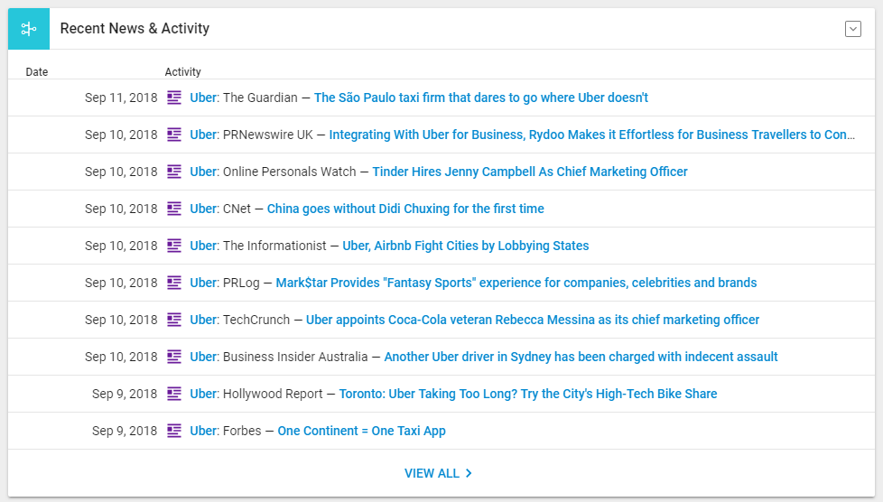Click View All news button
Viewport: 883px width, 502px height.
pos(432,473)
